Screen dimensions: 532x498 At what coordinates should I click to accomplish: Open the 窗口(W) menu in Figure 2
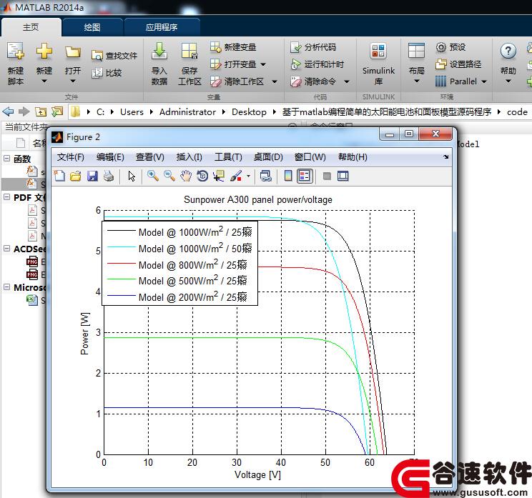coord(310,157)
